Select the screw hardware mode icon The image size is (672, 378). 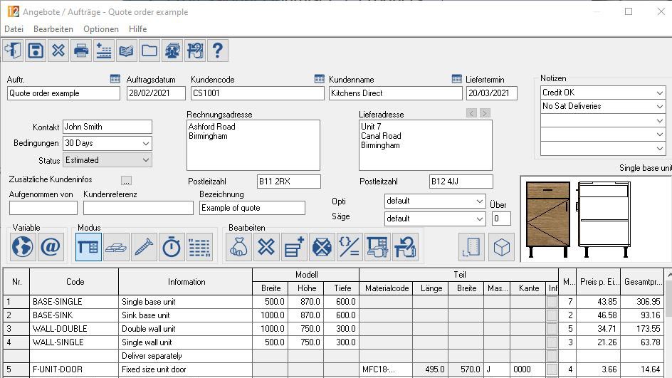[144, 247]
